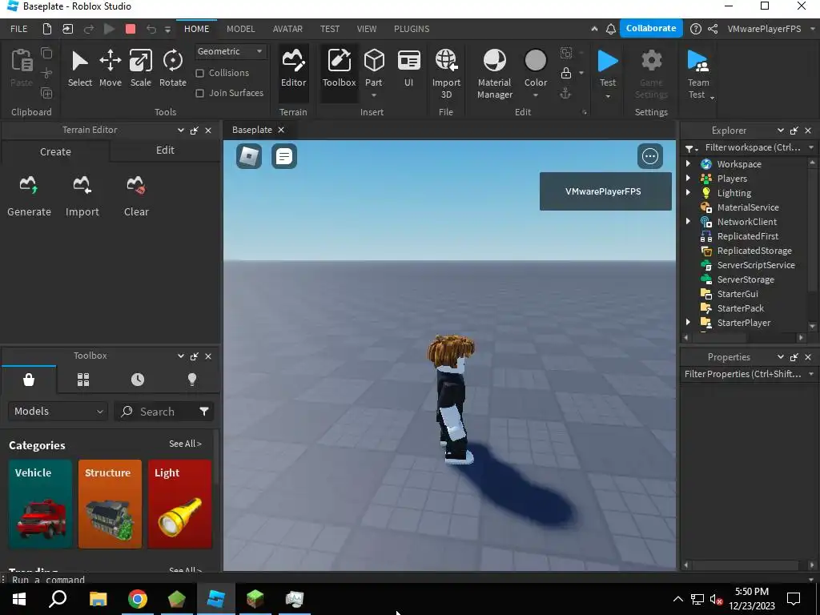Screen dimensions: 820x615
Task: Select the Select tool
Action: pos(79,68)
